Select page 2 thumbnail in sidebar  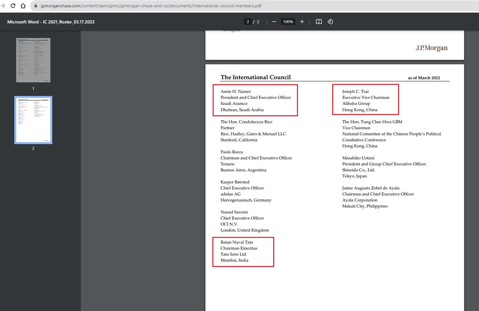[33, 120]
